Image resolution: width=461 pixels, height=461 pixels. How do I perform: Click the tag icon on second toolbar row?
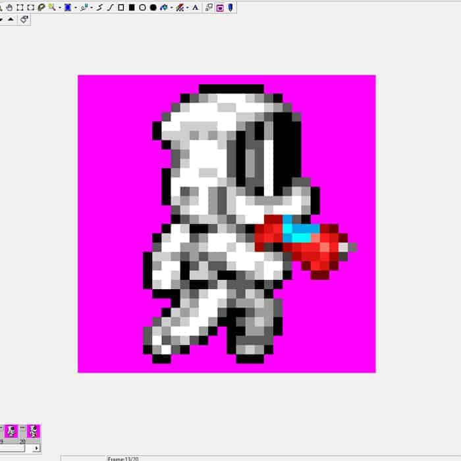pos(24,20)
